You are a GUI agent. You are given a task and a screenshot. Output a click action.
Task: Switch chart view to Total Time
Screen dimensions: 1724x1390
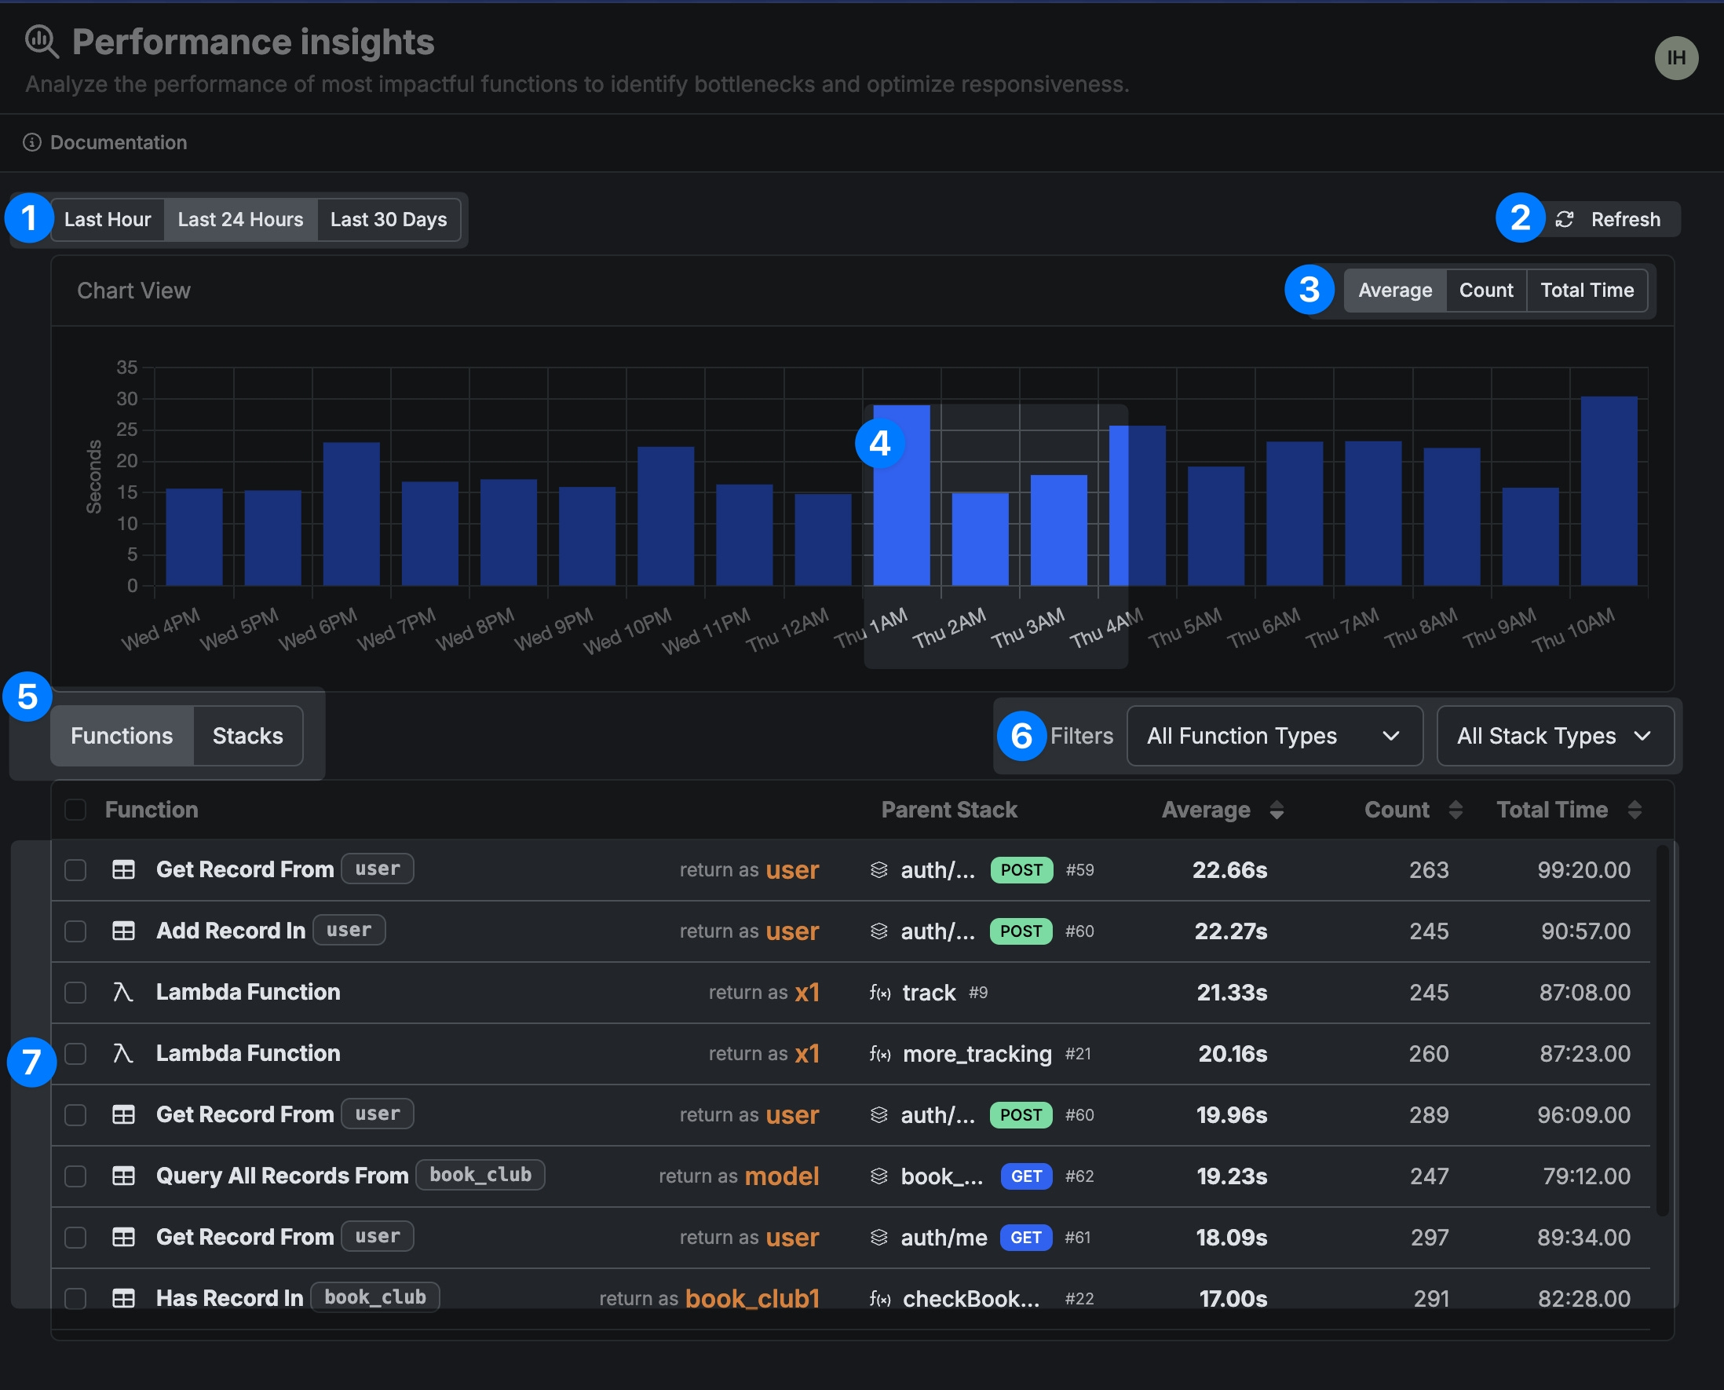point(1587,291)
